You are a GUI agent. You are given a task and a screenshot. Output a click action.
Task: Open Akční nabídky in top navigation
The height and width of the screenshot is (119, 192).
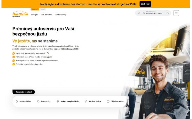coord(61,15)
